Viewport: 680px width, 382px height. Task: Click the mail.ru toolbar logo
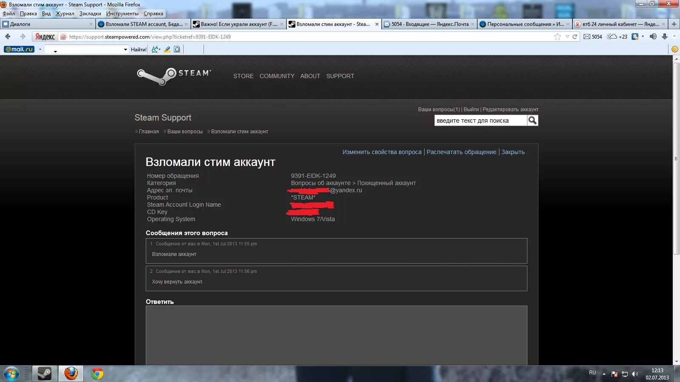pos(19,49)
